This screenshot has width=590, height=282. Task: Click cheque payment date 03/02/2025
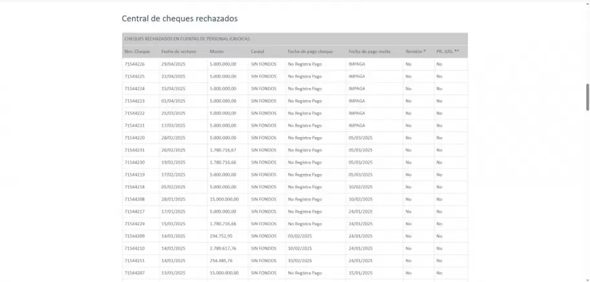pyautogui.click(x=300, y=236)
